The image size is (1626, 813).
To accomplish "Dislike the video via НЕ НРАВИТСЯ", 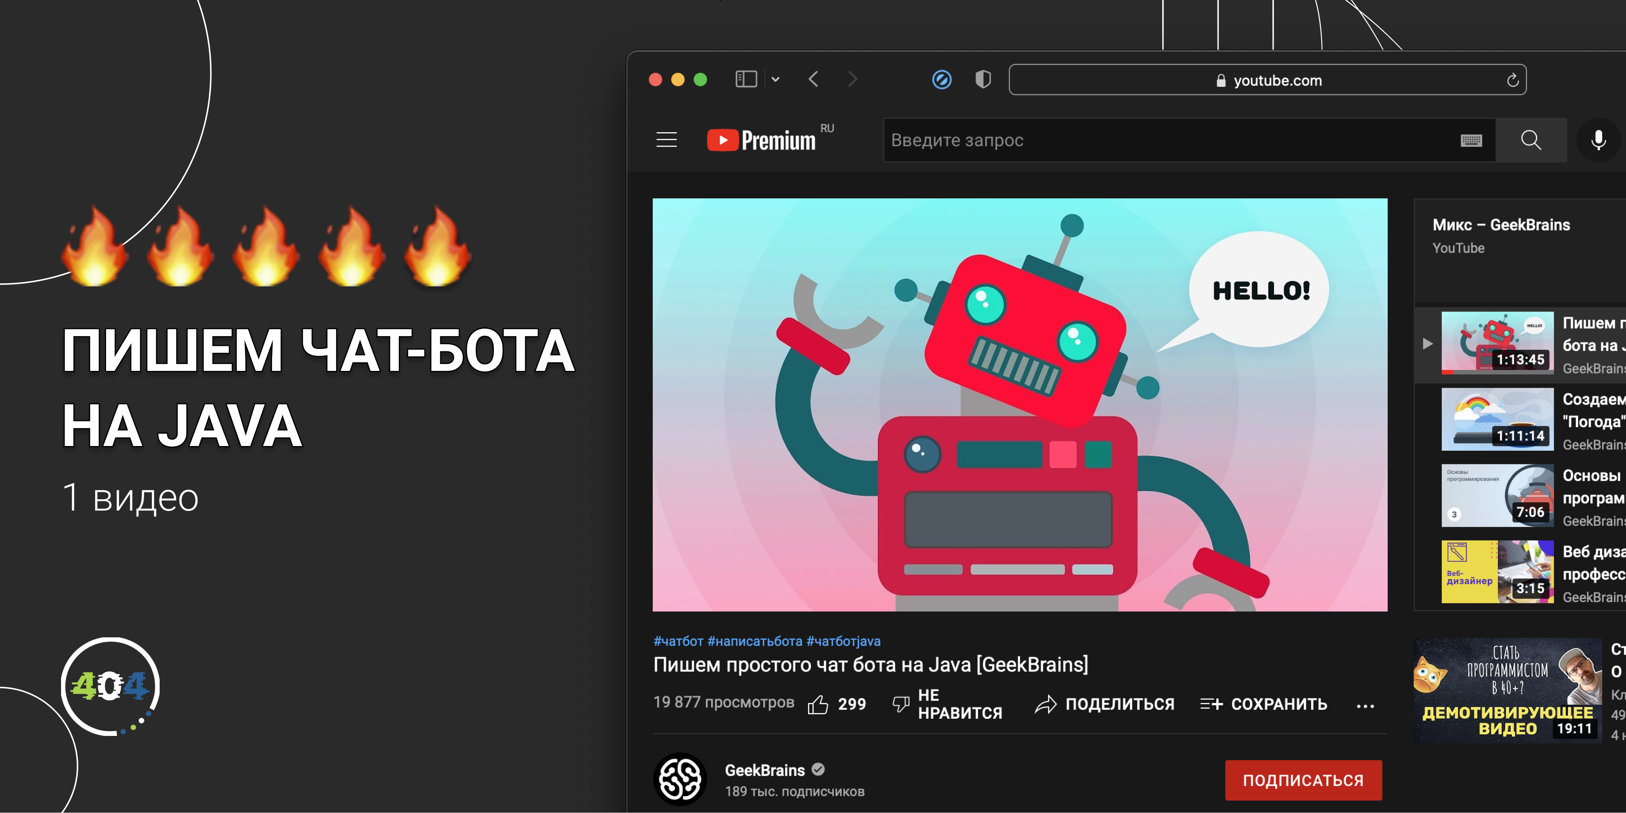I will [x=947, y=704].
